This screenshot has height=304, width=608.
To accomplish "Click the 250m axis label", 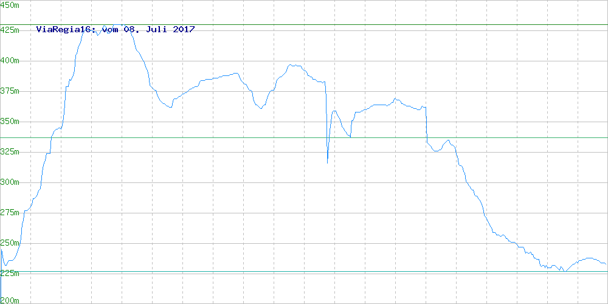I will [10, 243].
